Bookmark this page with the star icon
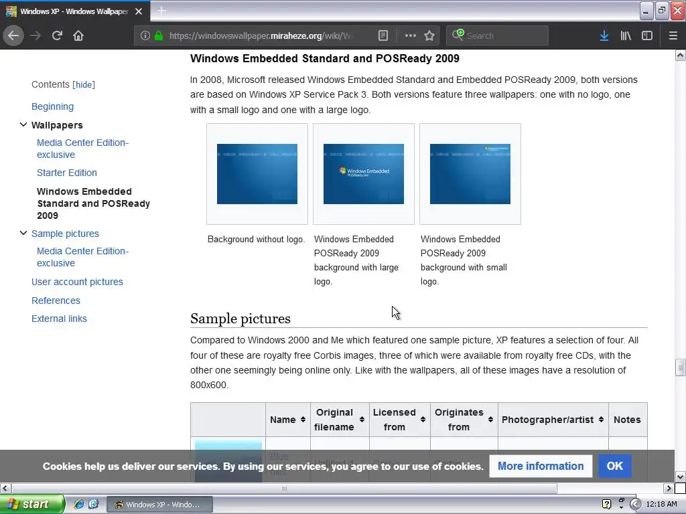 click(x=429, y=35)
